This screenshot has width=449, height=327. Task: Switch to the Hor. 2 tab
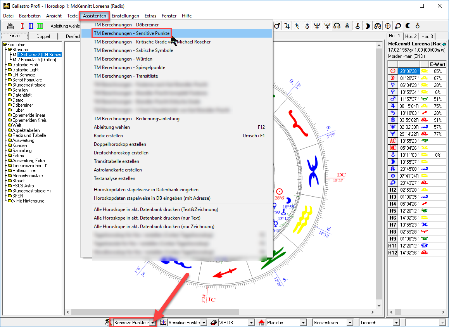click(x=411, y=36)
